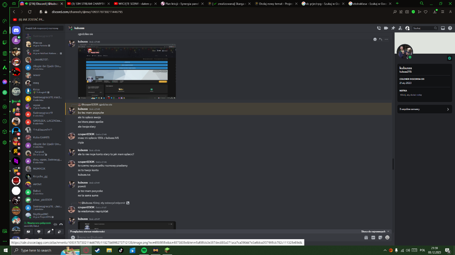Open more options for hovered message
The width and height of the screenshot is (455, 255).
386,39
